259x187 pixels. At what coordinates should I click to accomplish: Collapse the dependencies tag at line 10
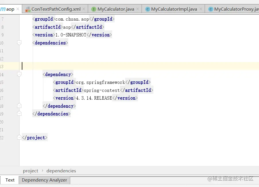click(x=19, y=43)
